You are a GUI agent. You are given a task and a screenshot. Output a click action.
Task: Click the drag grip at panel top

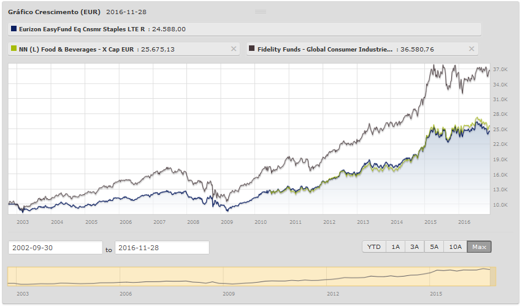point(260,12)
